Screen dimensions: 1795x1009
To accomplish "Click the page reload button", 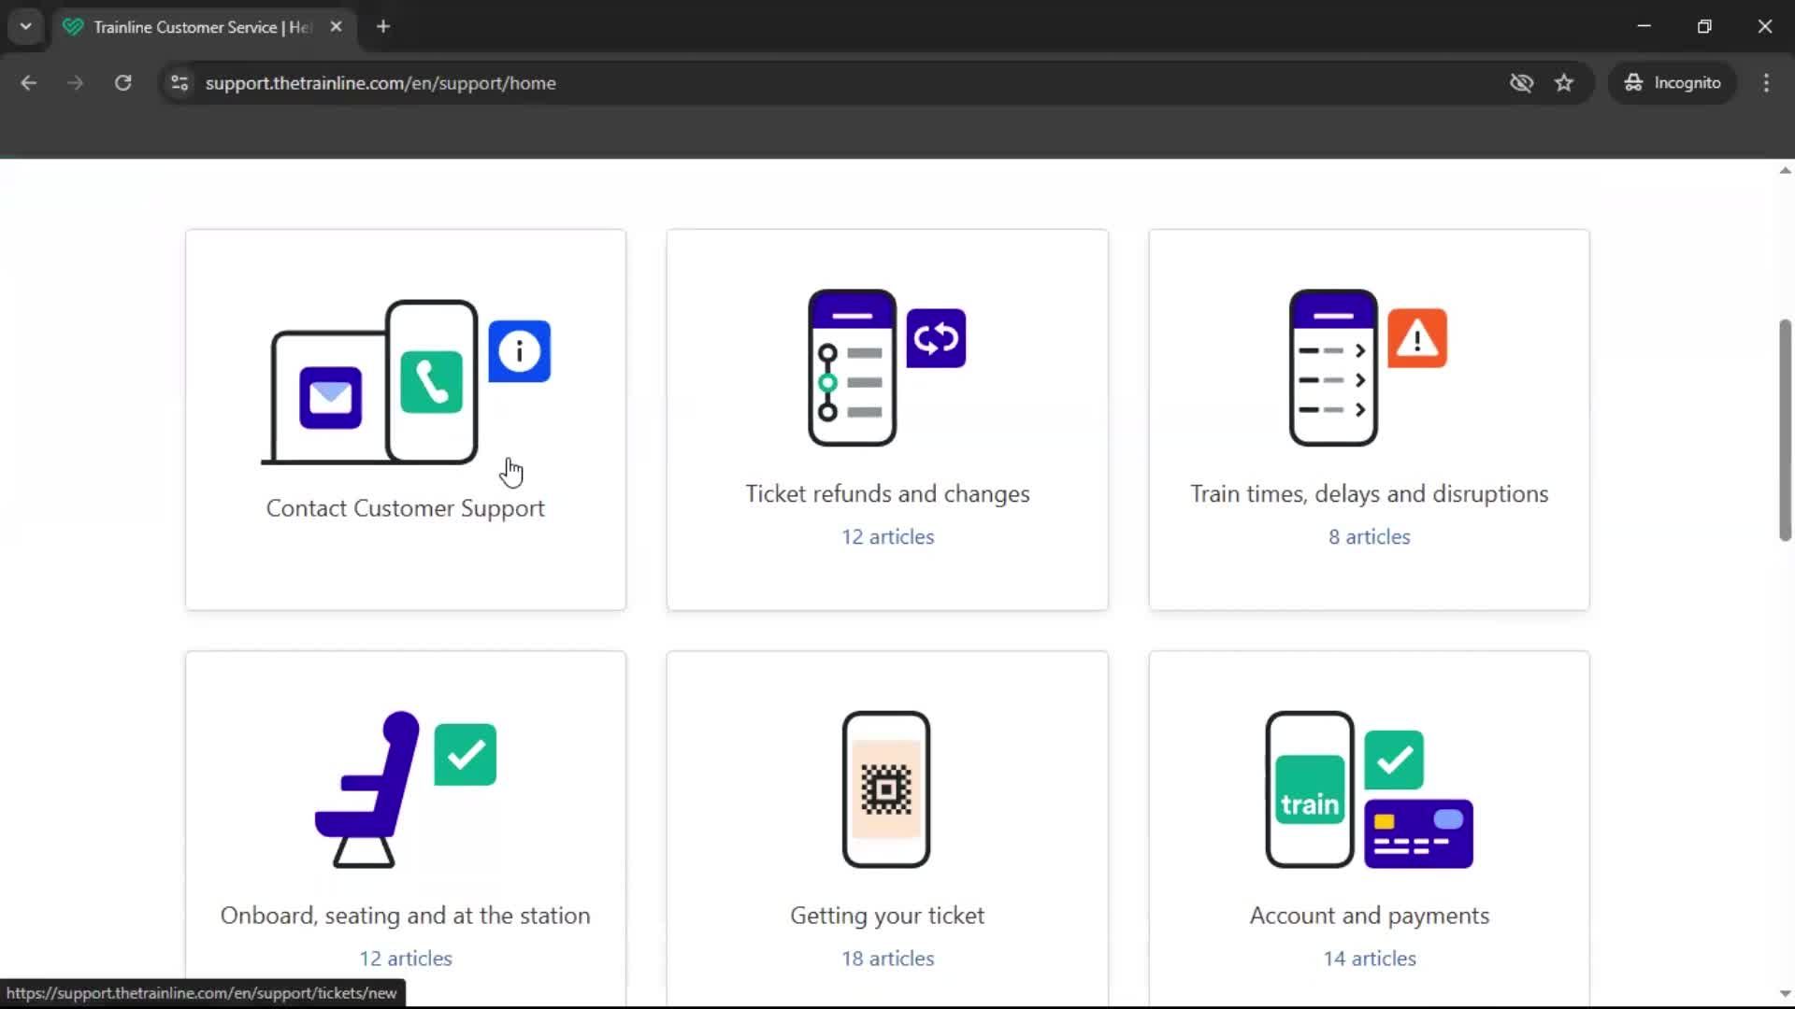I will [x=122, y=83].
